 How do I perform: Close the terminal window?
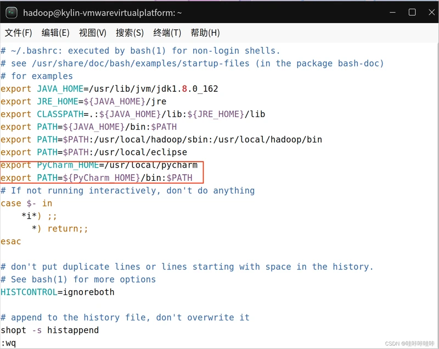(429, 12)
